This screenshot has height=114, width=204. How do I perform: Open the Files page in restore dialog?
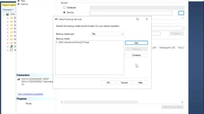(x=23, y=1)
